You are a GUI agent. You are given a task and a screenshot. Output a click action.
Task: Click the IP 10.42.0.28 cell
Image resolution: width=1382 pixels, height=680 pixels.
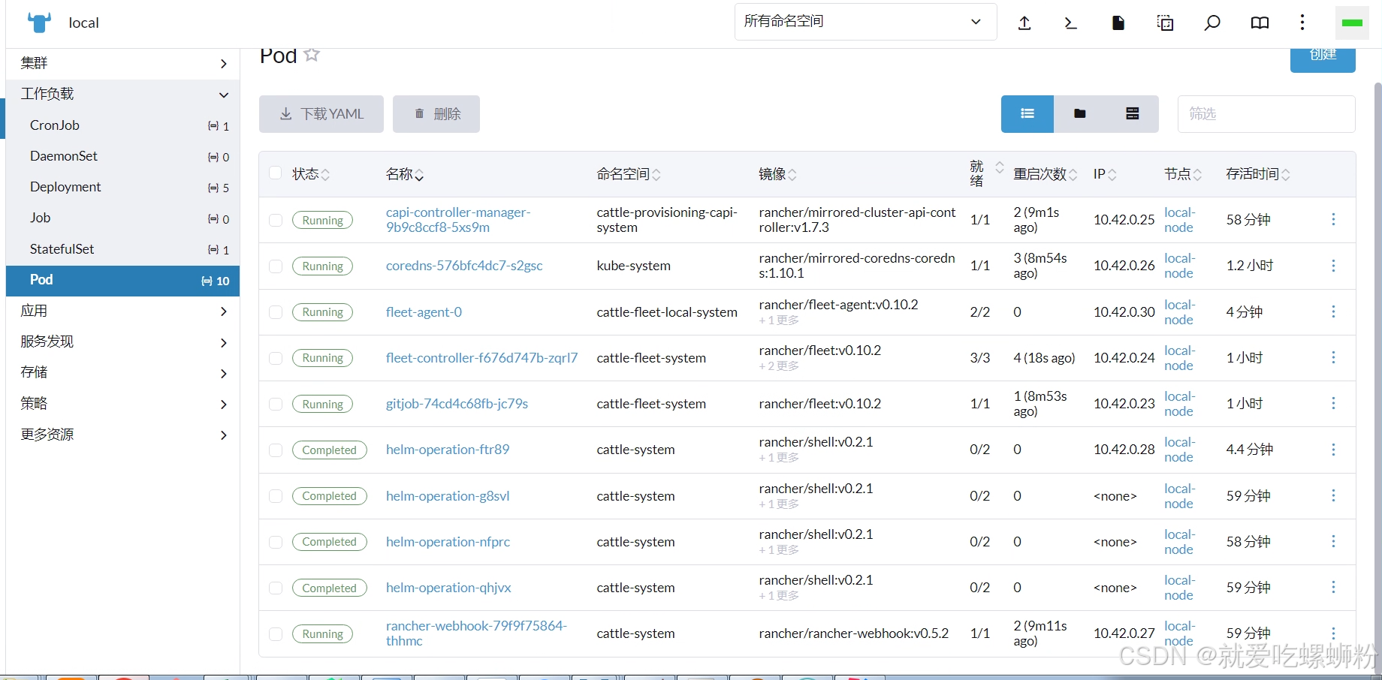tap(1124, 450)
